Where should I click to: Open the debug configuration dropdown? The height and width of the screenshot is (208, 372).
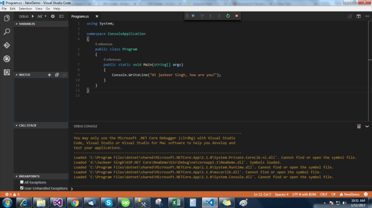(x=42, y=17)
